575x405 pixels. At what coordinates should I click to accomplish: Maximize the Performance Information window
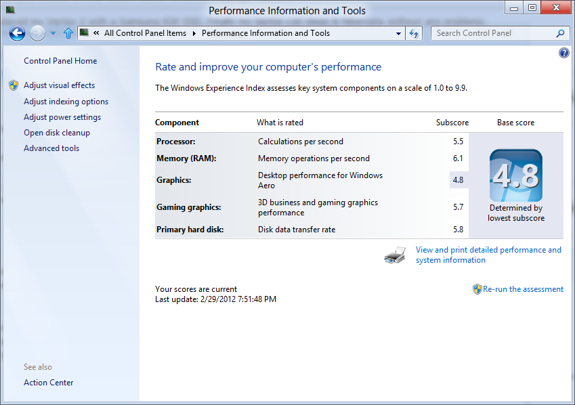532,7
